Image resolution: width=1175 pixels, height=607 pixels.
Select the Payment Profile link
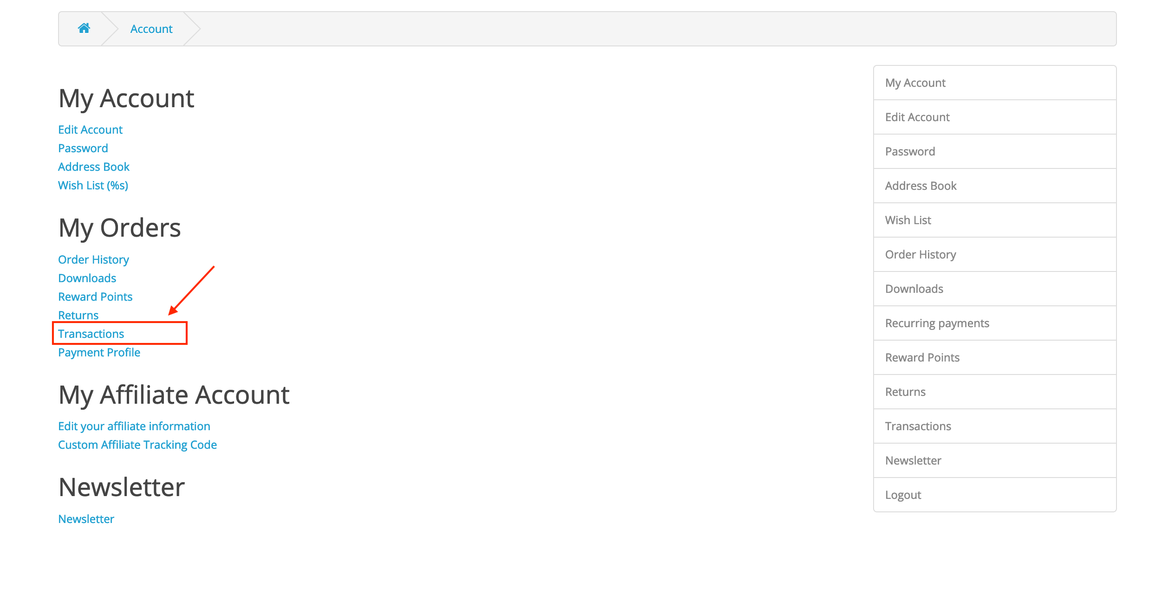(99, 352)
